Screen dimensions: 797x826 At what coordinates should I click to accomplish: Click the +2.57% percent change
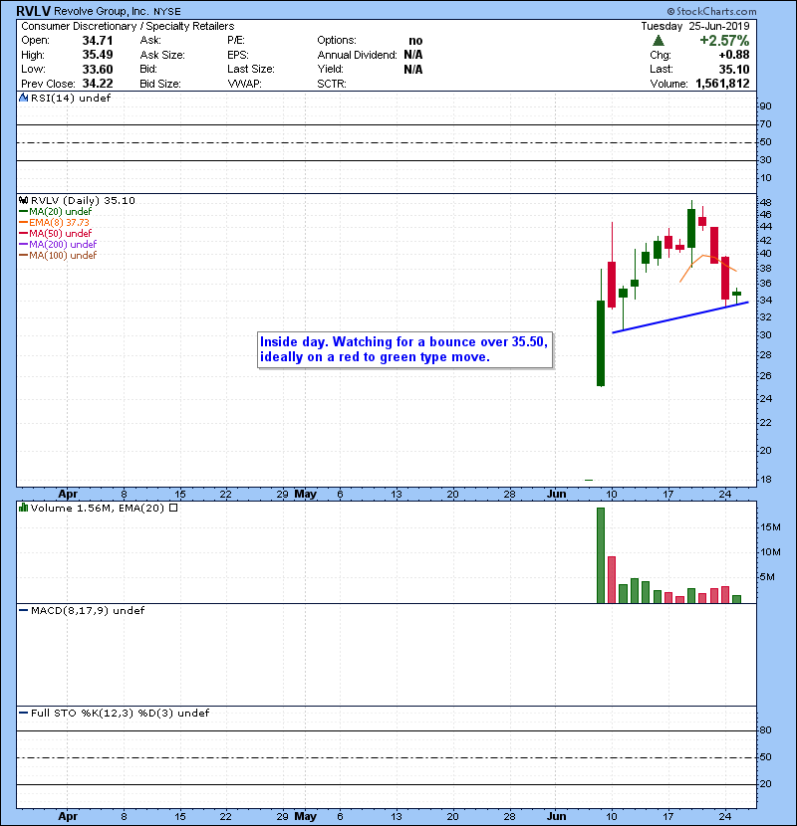(x=724, y=41)
